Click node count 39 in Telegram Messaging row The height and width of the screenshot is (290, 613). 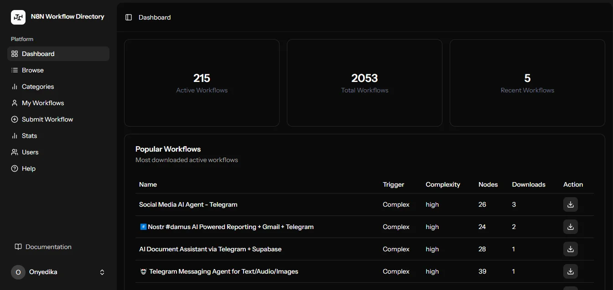482,271
